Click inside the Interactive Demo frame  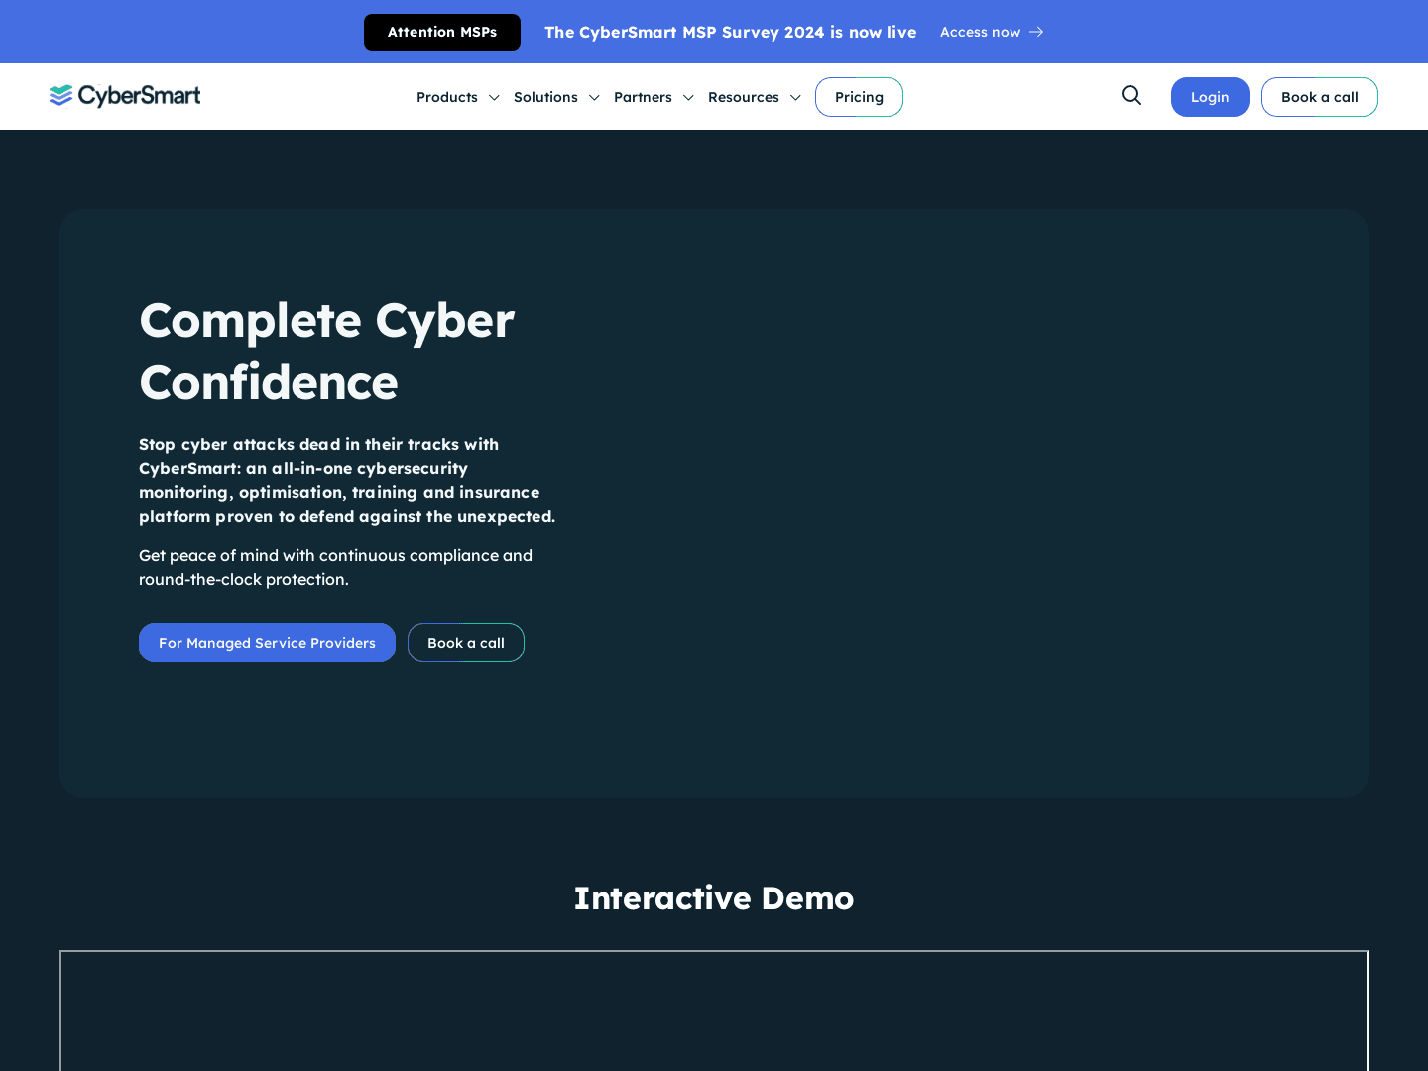coord(714,1011)
